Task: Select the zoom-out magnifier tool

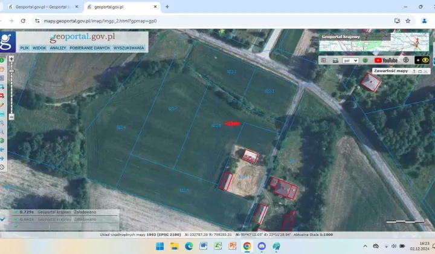Action: (2, 131)
